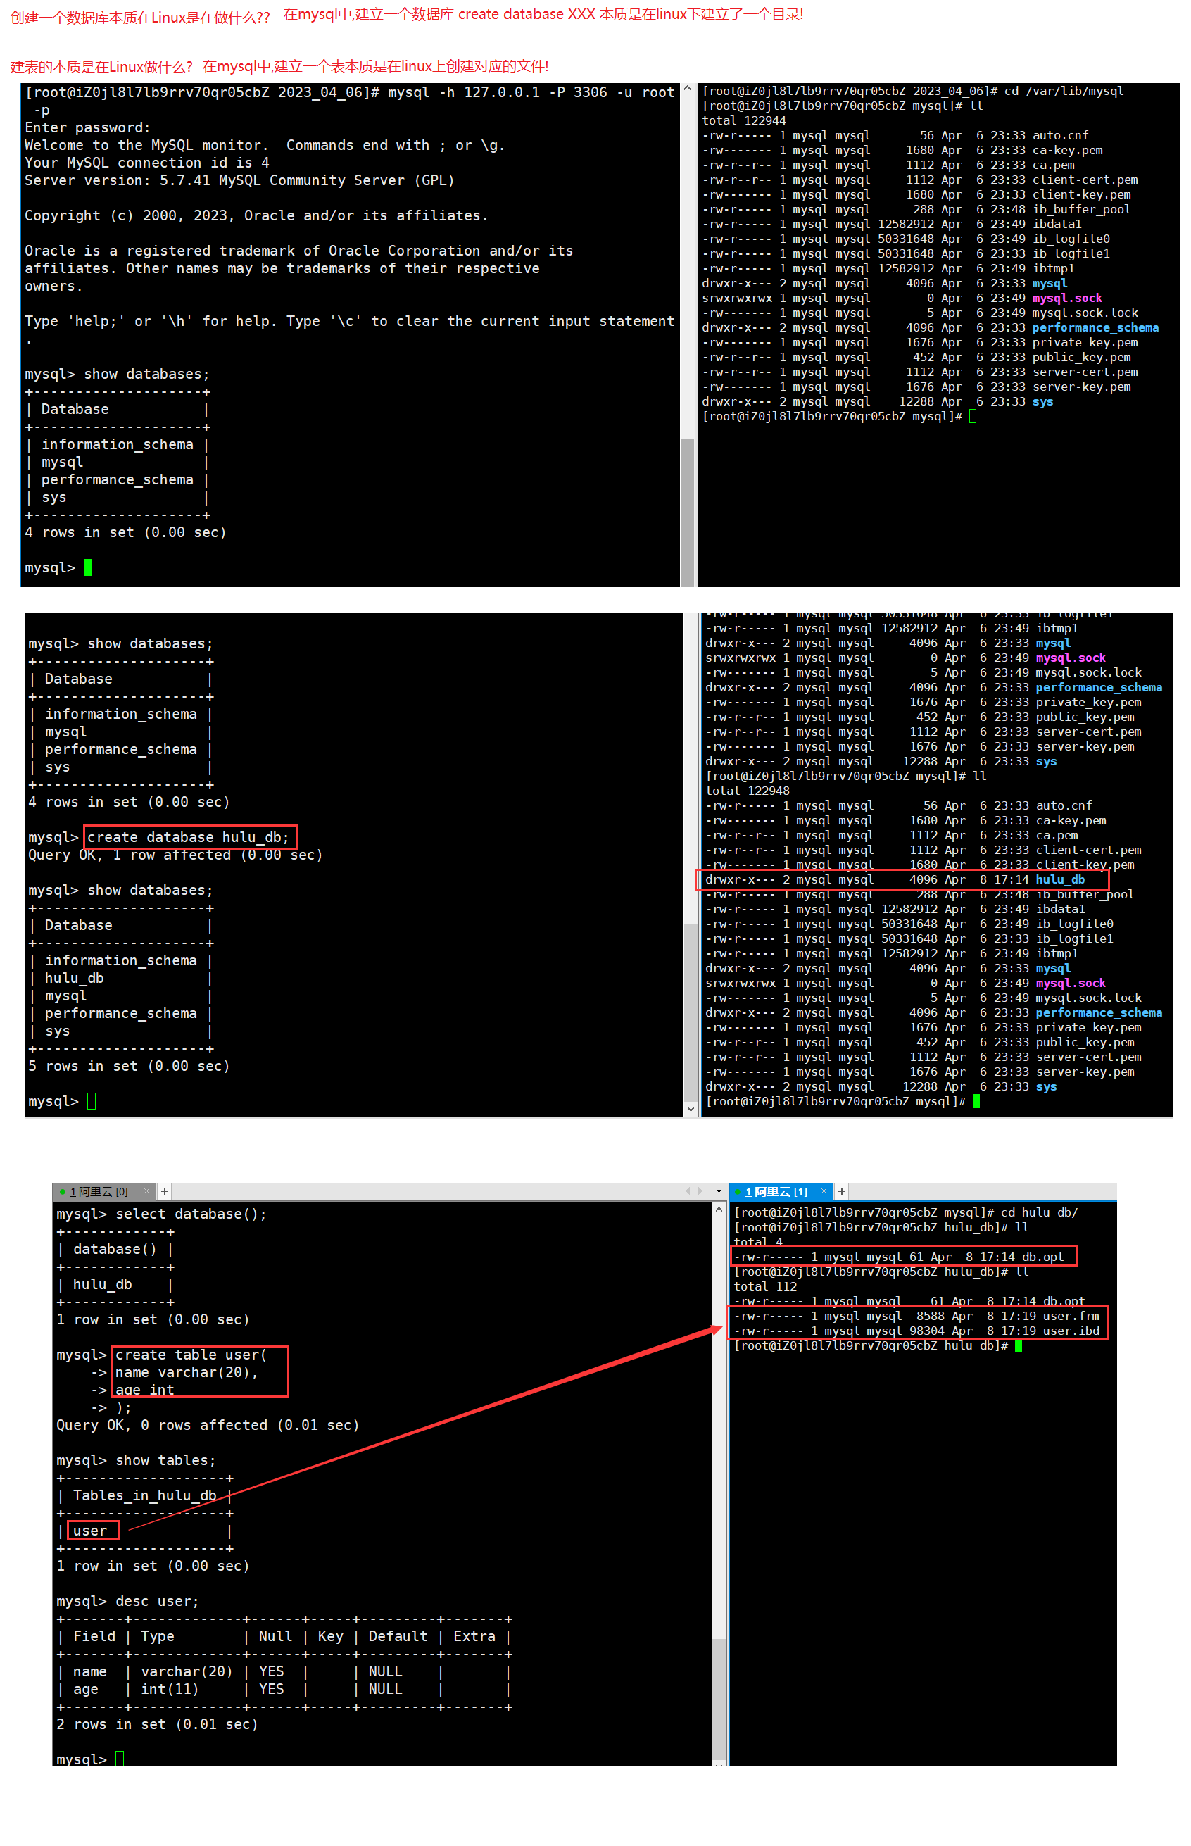1191x1846 pixels.
Task: Click 'ib_logfile0' entry in top-right terminal
Action: [1071, 239]
